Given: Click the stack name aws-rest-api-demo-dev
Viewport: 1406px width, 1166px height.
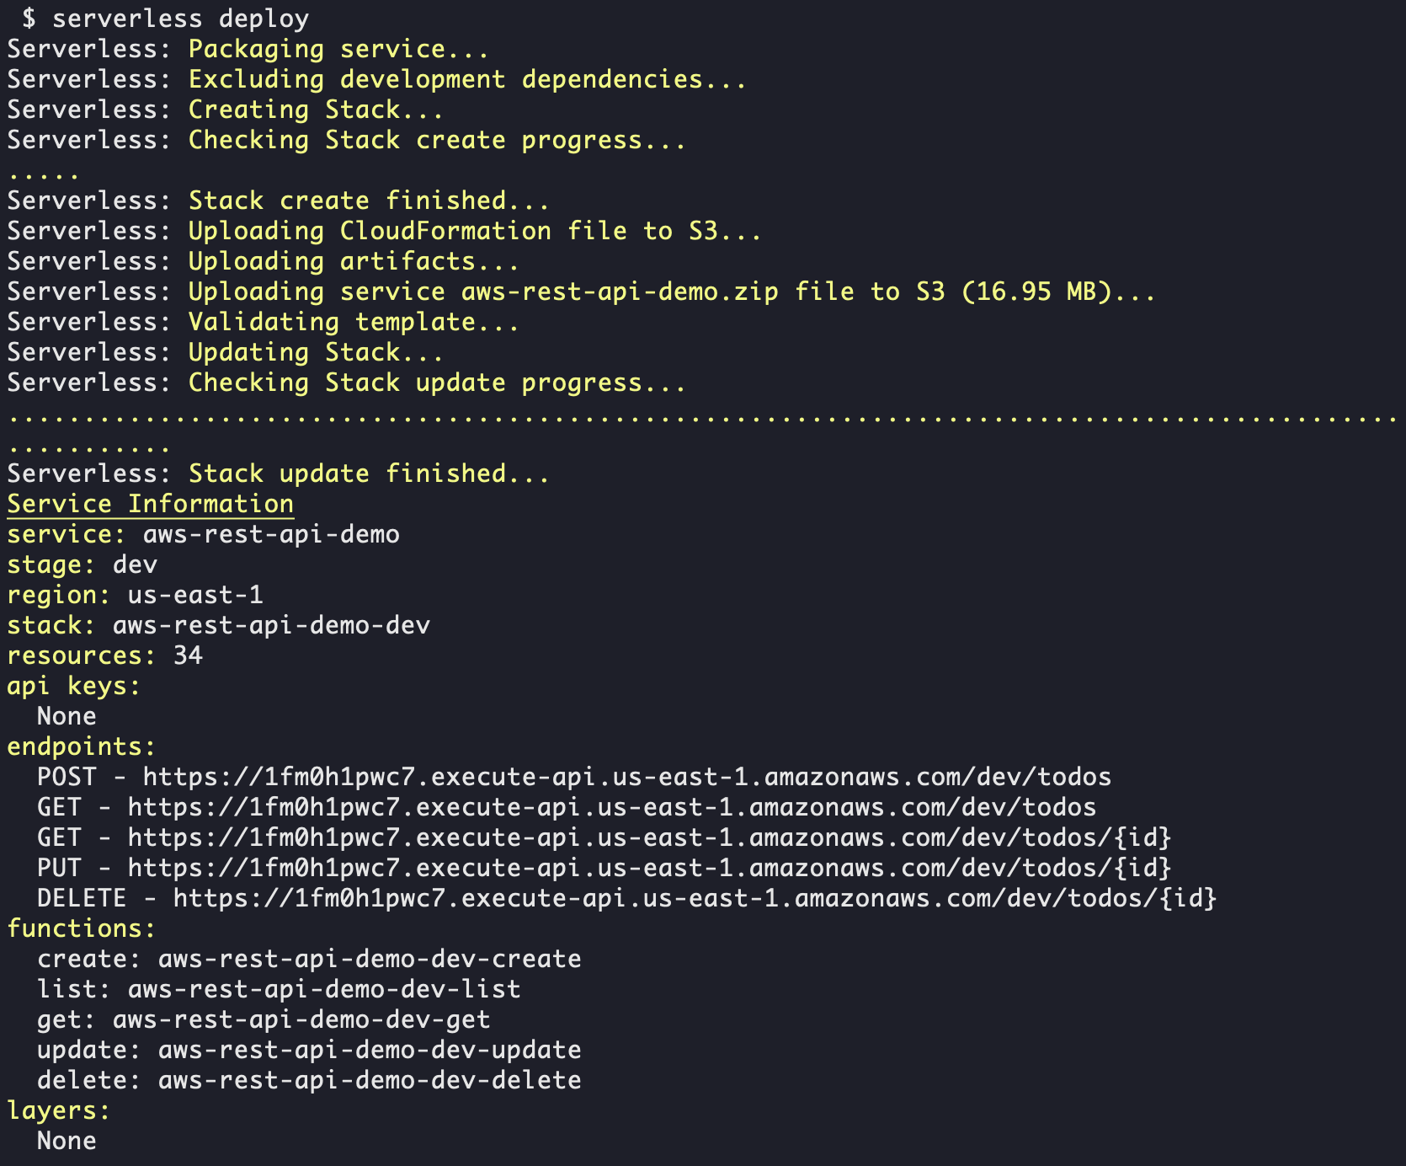Looking at the screenshot, I should tap(271, 625).
